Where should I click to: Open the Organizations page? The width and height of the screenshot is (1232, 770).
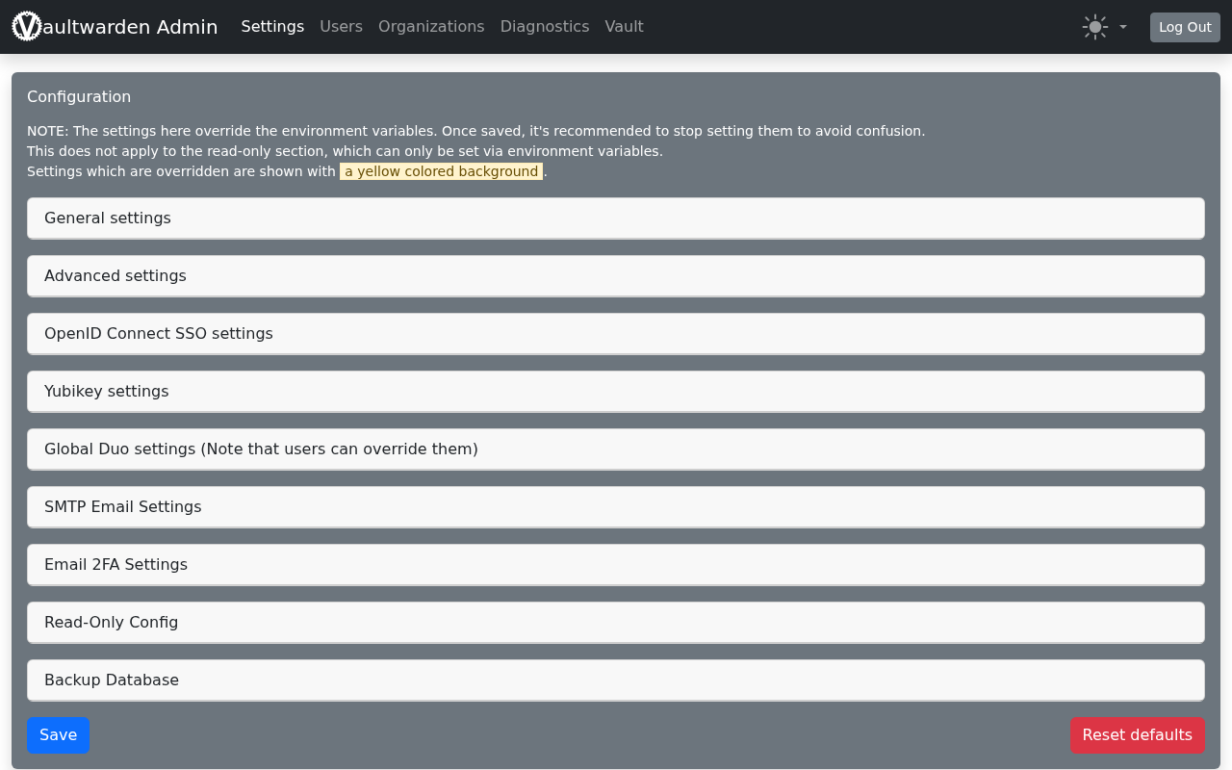(431, 27)
